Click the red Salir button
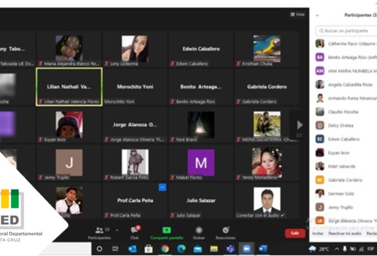Image resolution: width=377 pixels, height=256 pixels. 295,233
